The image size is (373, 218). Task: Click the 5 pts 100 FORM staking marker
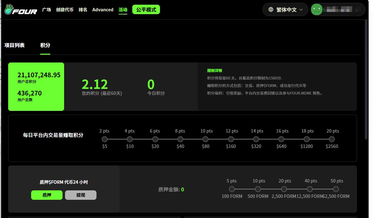[x=232, y=189]
